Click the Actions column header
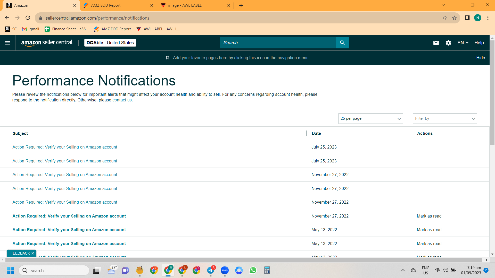This screenshot has width=495, height=278. (425, 133)
